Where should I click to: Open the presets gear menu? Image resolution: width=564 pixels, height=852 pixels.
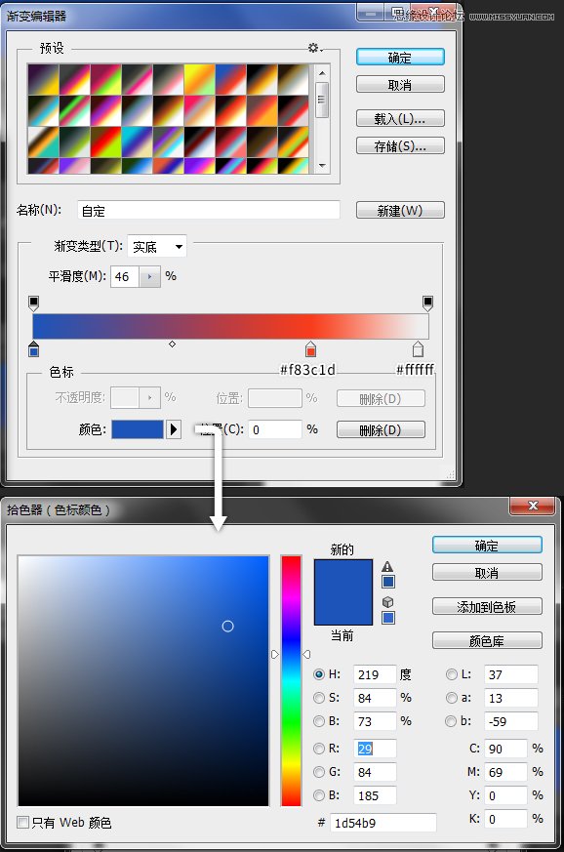(x=315, y=48)
